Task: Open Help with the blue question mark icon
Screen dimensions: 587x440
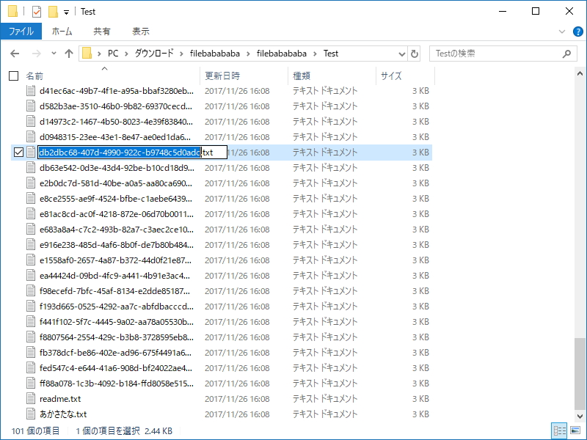Action: click(x=578, y=32)
